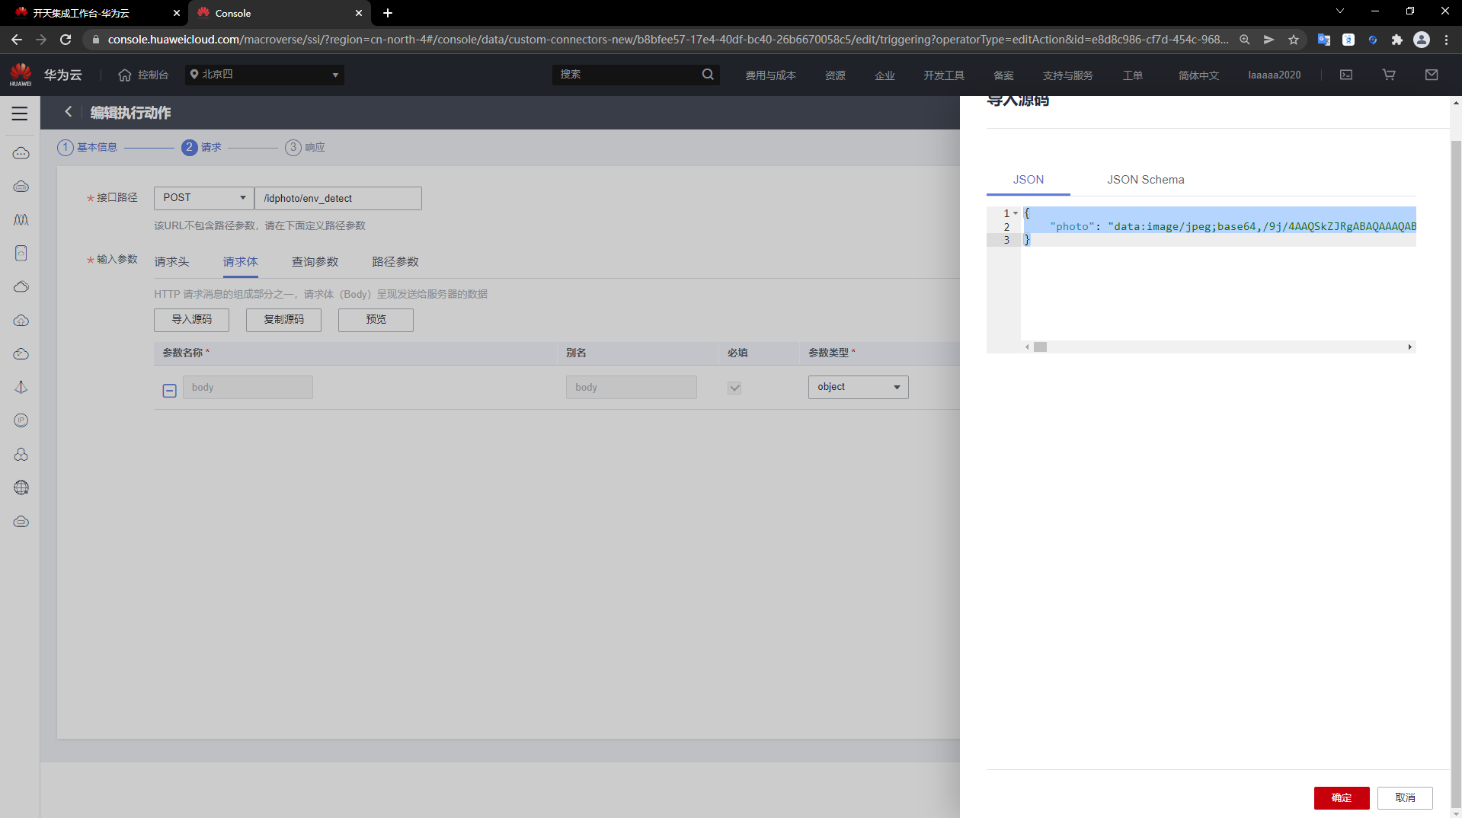This screenshot has height=818, width=1462.
Task: Click the sidebar sailboat-shaped icon
Action: [x=21, y=387]
